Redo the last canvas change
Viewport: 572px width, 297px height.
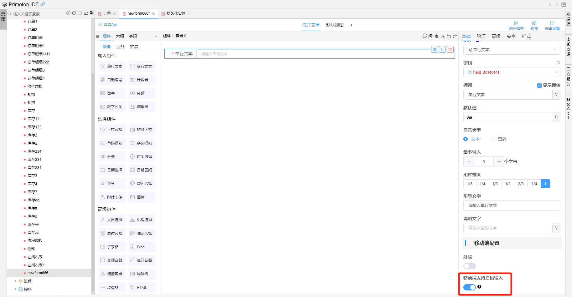tap(455, 36)
